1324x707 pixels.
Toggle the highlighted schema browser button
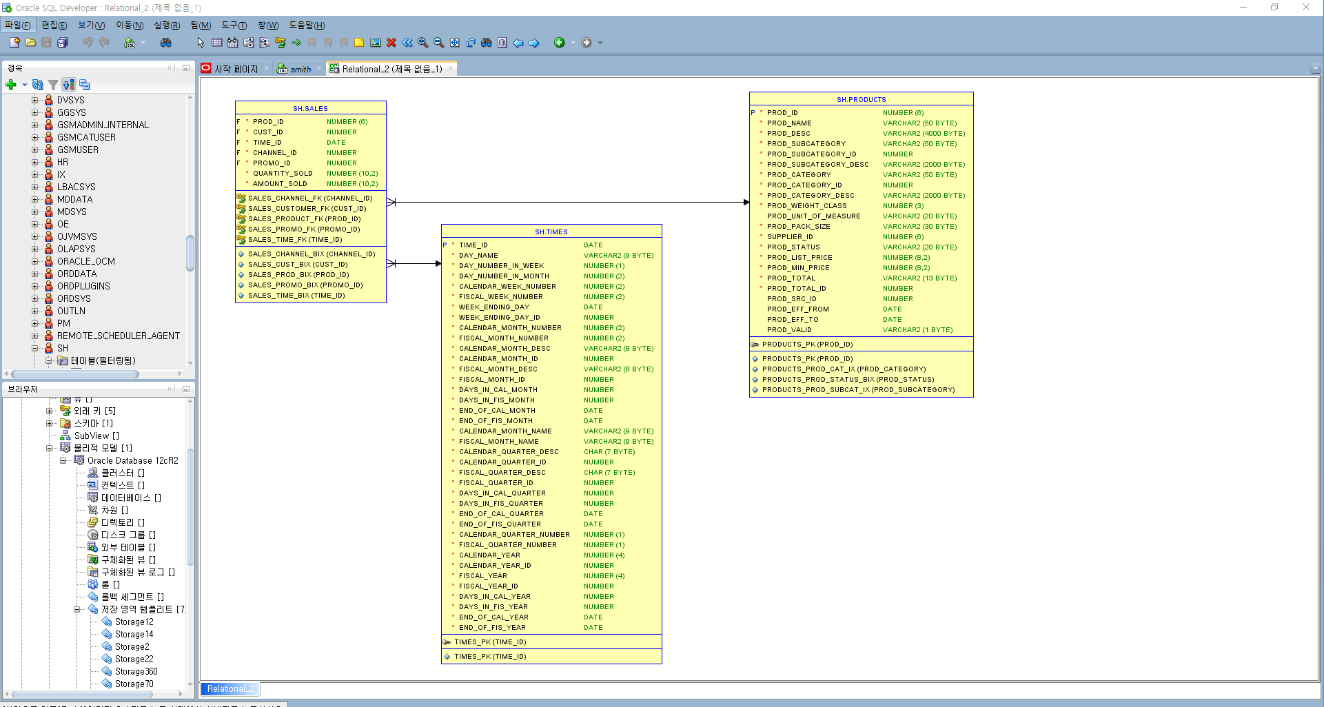pyautogui.click(x=69, y=85)
